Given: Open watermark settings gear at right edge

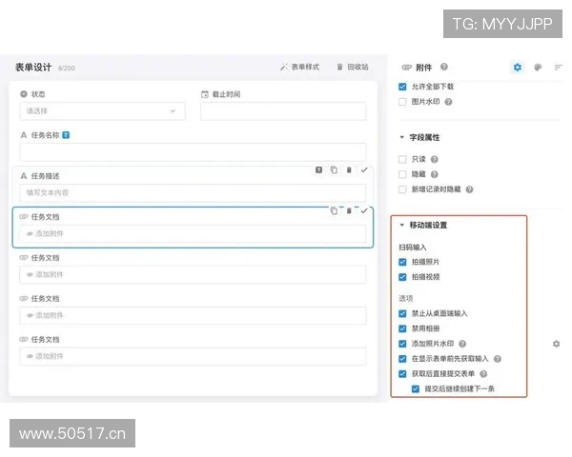Looking at the screenshot, I should (557, 344).
